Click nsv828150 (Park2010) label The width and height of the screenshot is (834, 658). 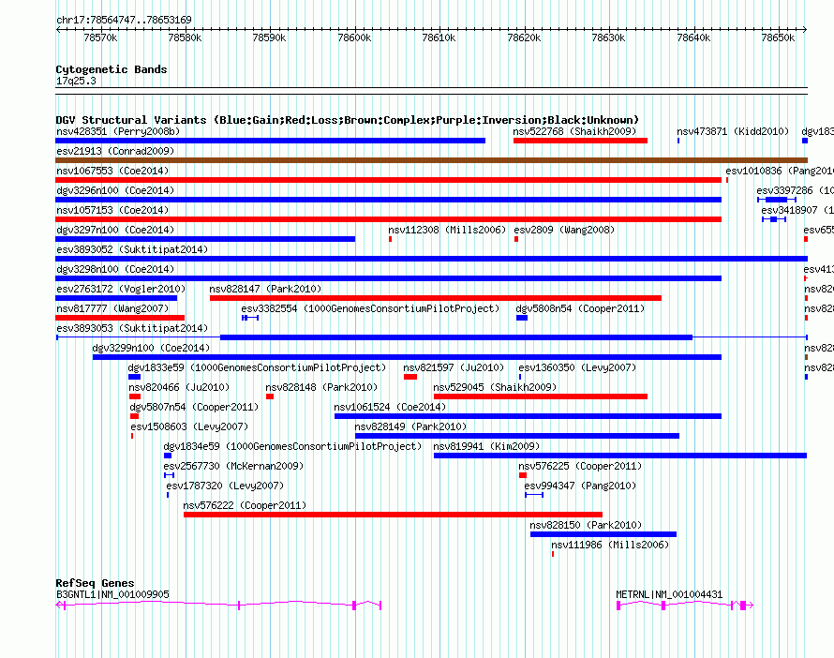(x=586, y=525)
